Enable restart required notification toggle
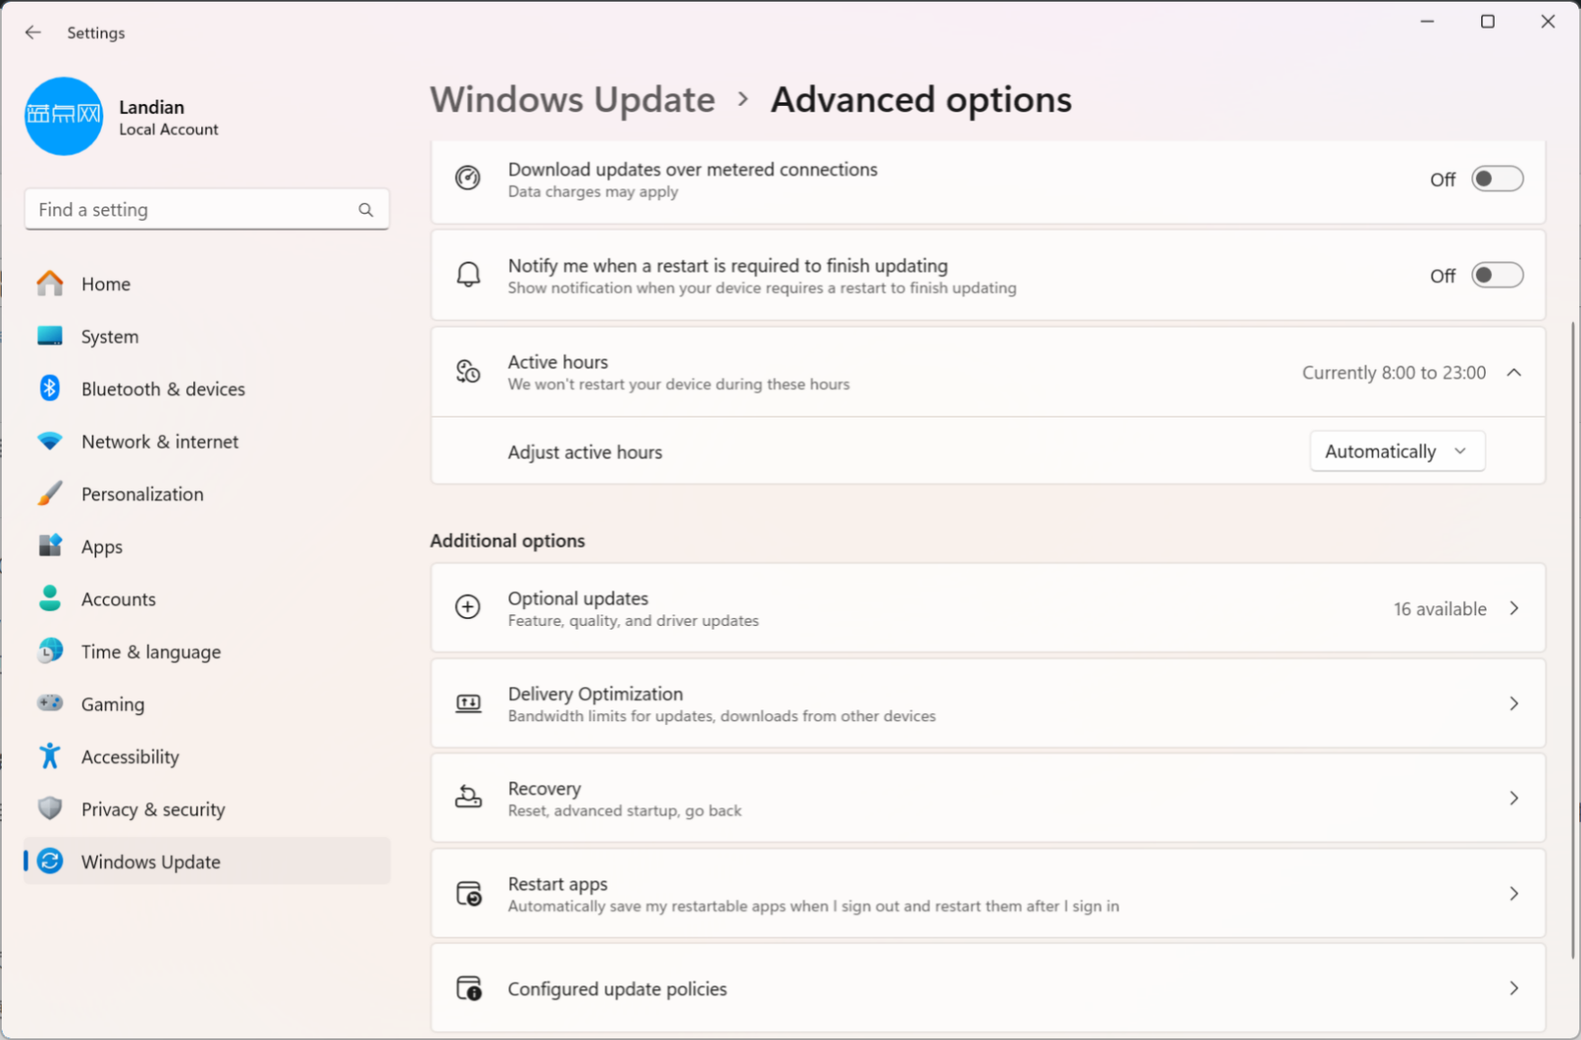This screenshot has width=1581, height=1040. [x=1497, y=275]
